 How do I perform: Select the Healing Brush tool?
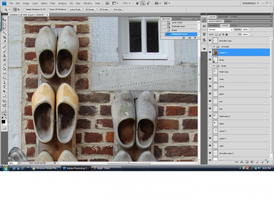pyautogui.click(x=5, y=47)
